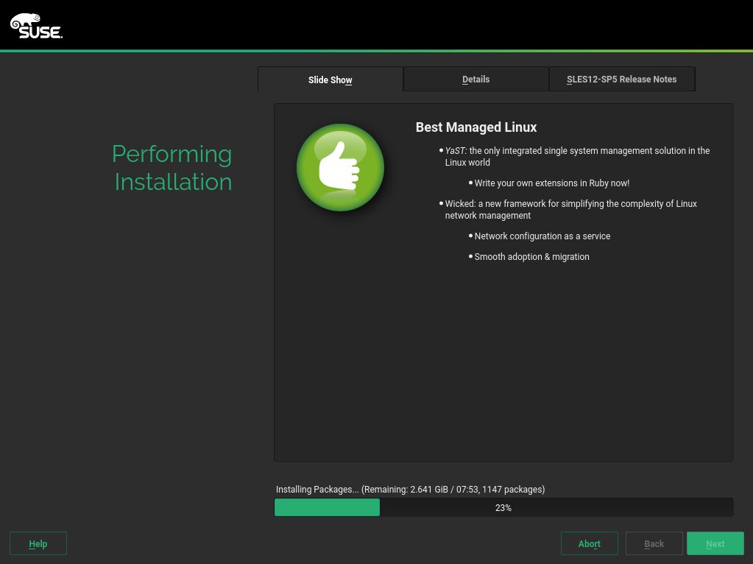Screen dimensions: 753x564
Task: Open the Details tab
Action: click(x=476, y=80)
